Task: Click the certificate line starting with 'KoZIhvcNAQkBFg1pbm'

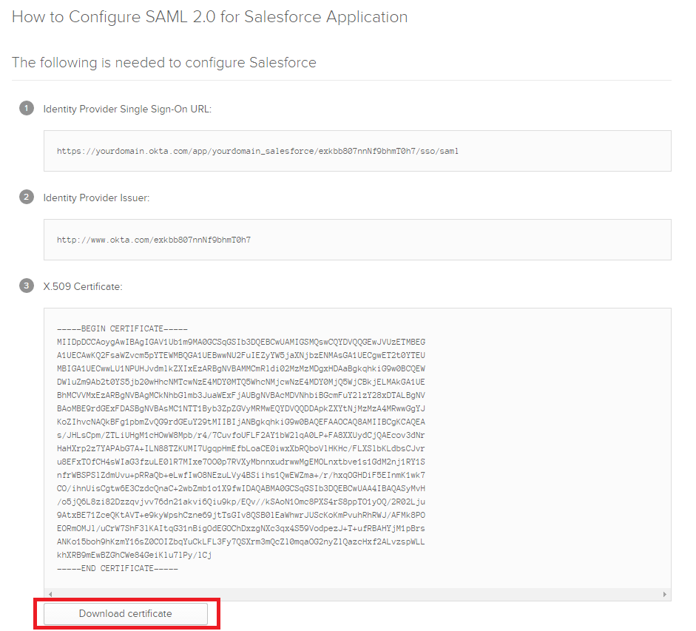Action: point(241,422)
